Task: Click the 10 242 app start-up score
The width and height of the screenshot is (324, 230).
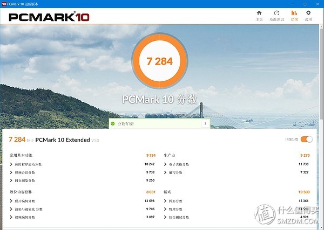Action: click(x=150, y=164)
